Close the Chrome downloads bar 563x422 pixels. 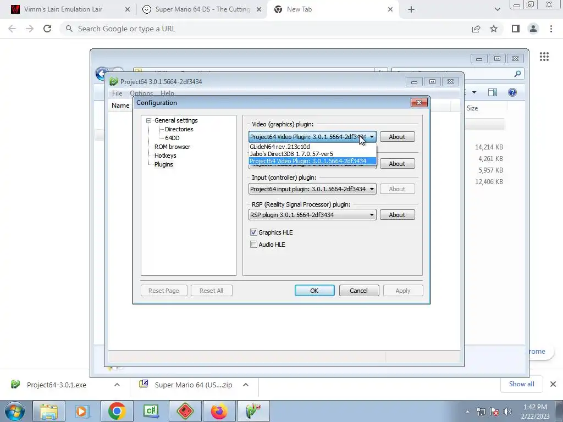tap(553, 384)
